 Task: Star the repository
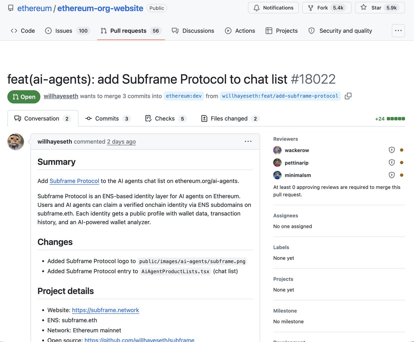click(x=380, y=8)
